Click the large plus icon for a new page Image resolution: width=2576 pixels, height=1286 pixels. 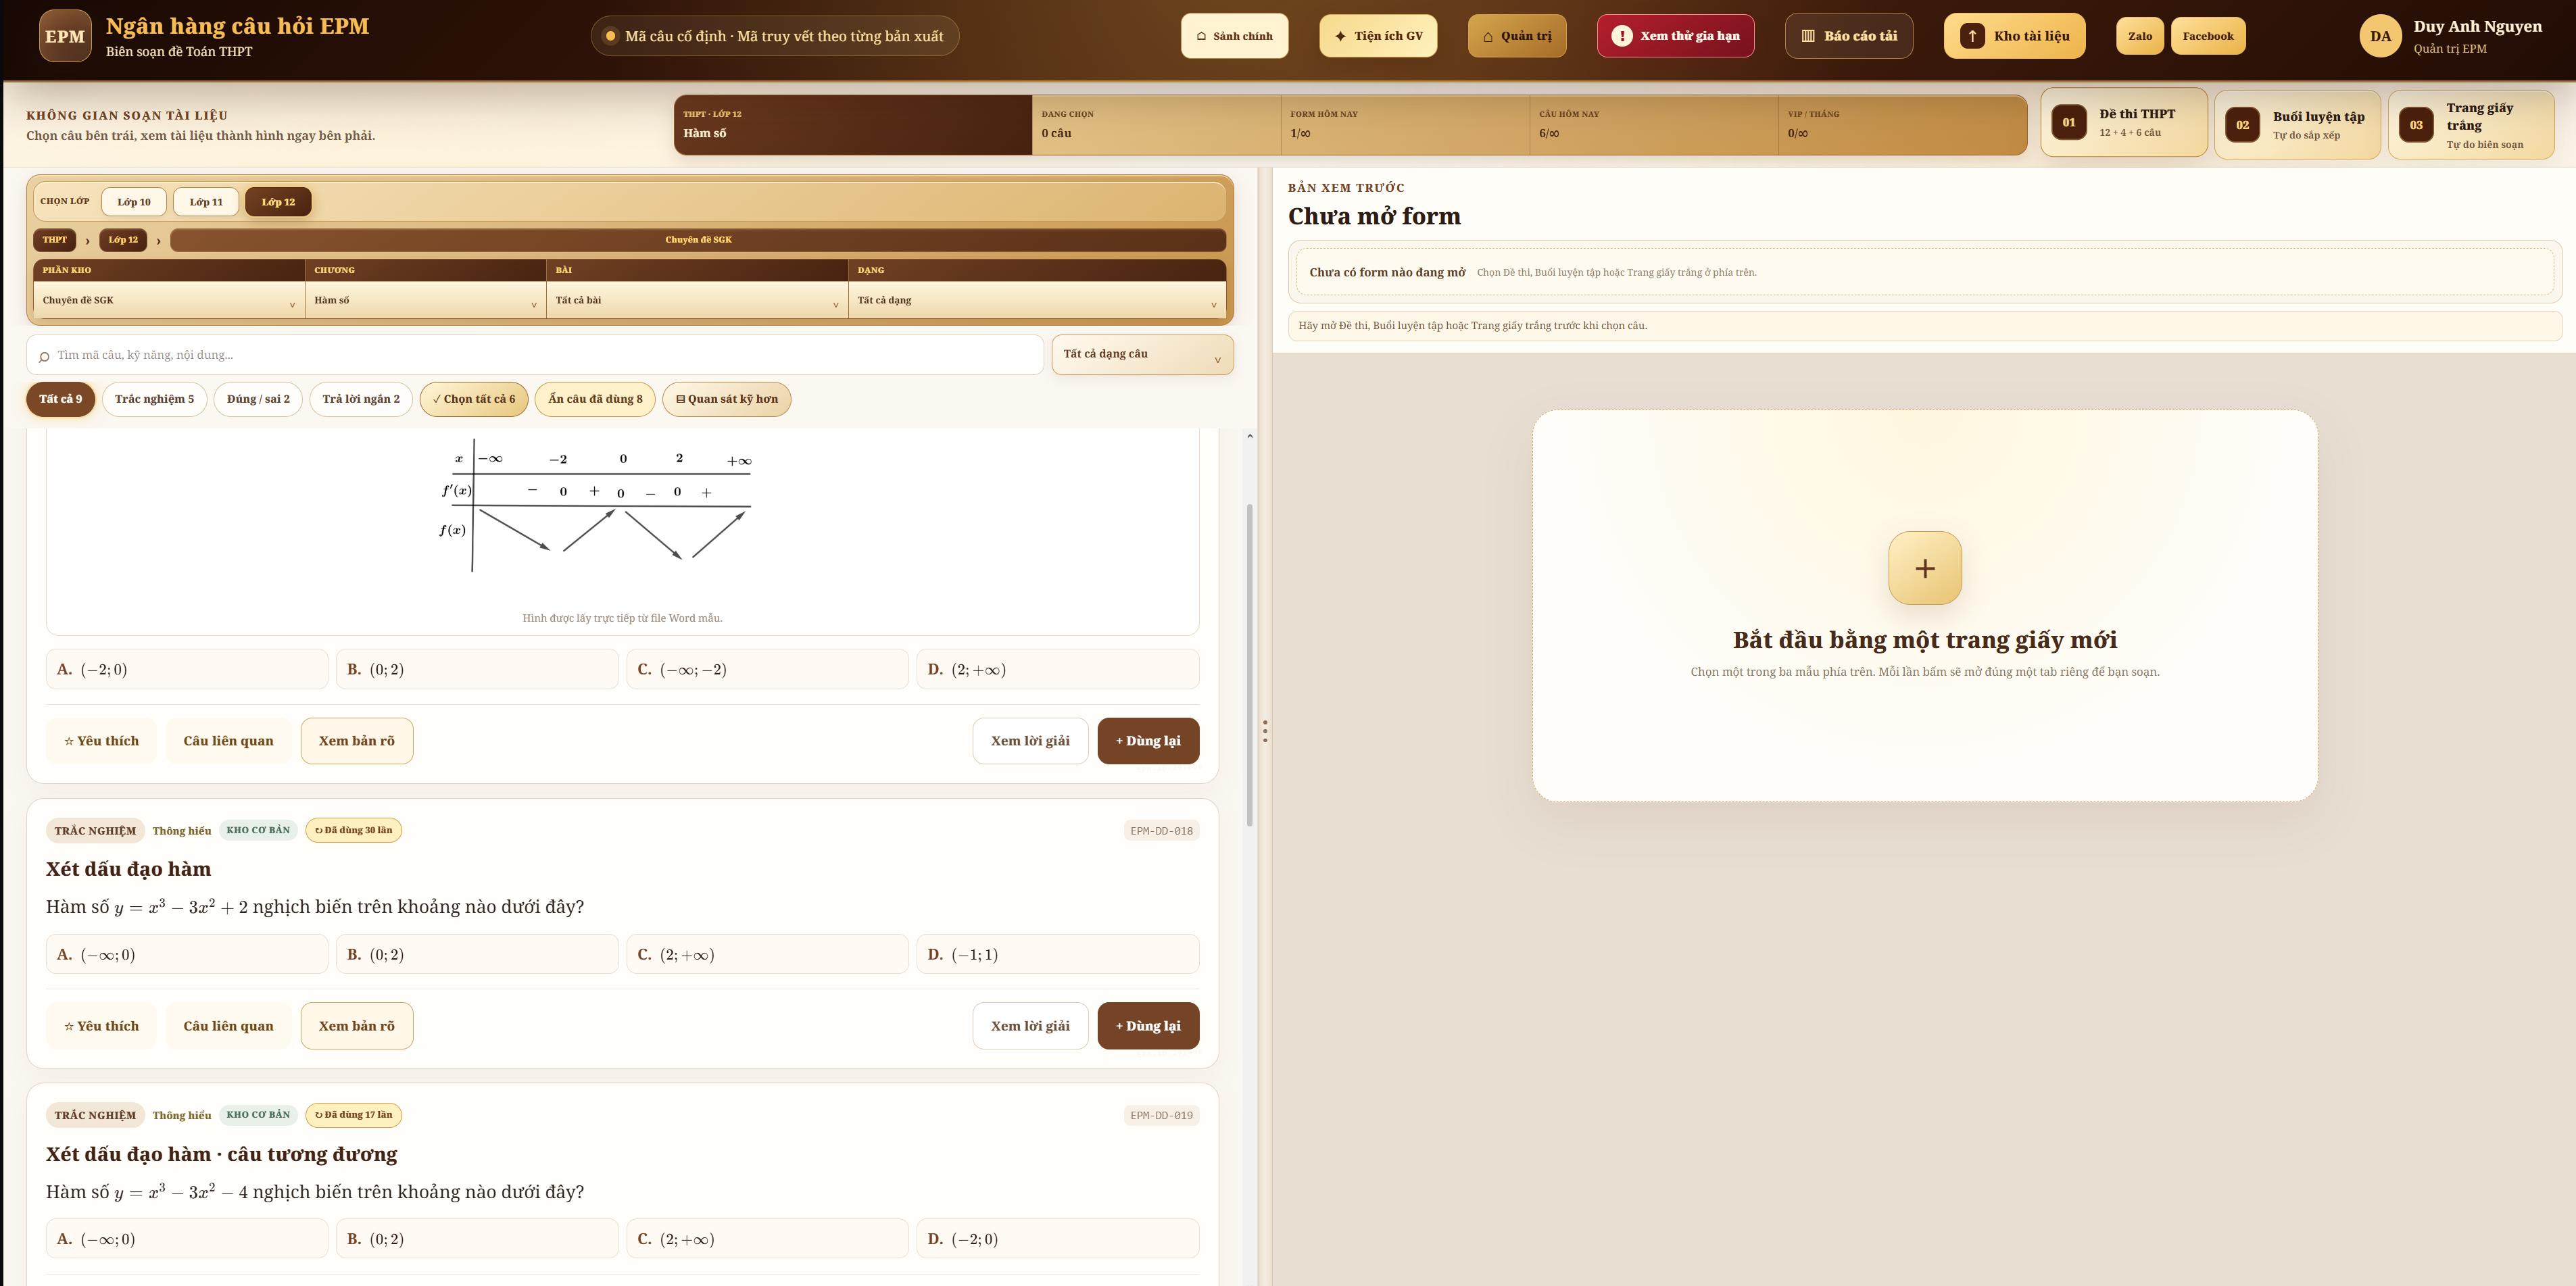pos(1925,568)
